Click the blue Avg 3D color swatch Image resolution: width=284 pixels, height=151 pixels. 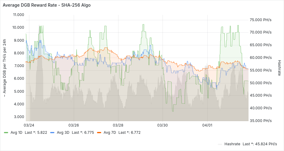(x=52, y=133)
